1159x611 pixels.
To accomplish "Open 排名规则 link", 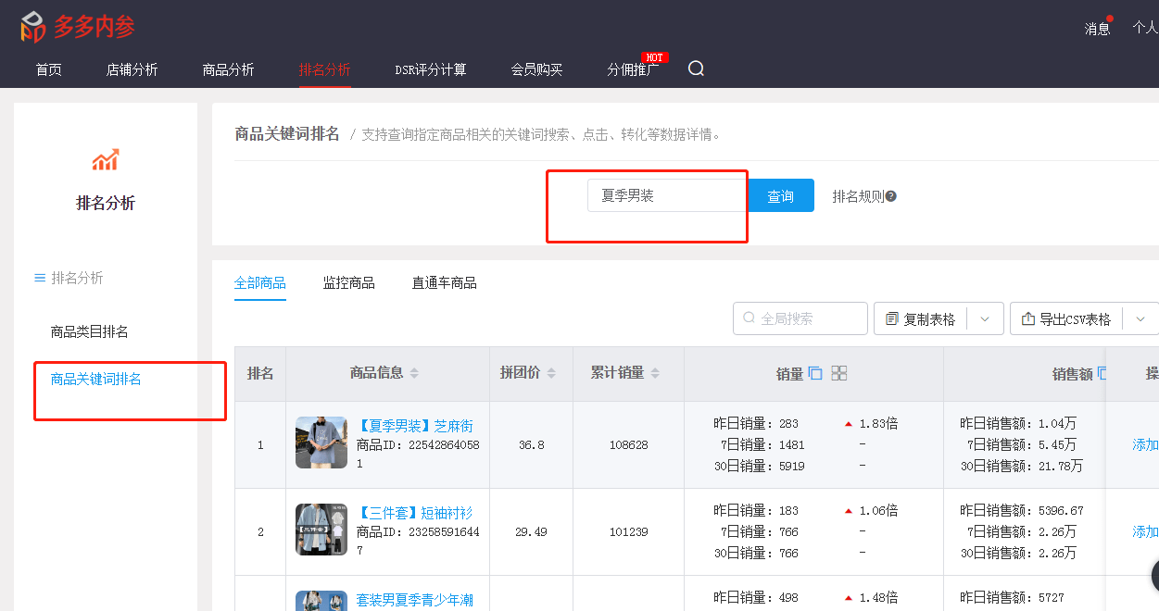I will [859, 196].
